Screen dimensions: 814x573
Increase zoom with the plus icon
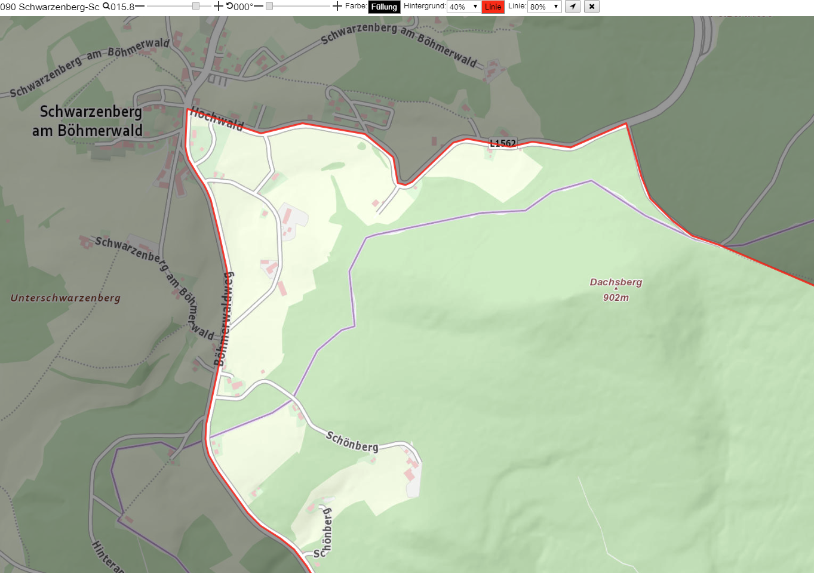[218, 6]
